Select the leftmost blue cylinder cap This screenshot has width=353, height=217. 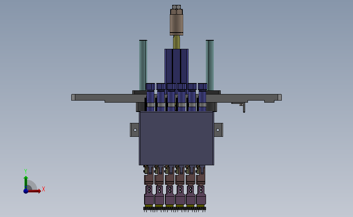click(150, 86)
